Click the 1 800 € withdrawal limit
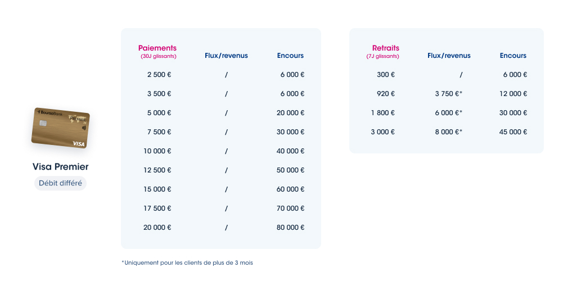Image resolution: width=572 pixels, height=295 pixels. (x=382, y=113)
